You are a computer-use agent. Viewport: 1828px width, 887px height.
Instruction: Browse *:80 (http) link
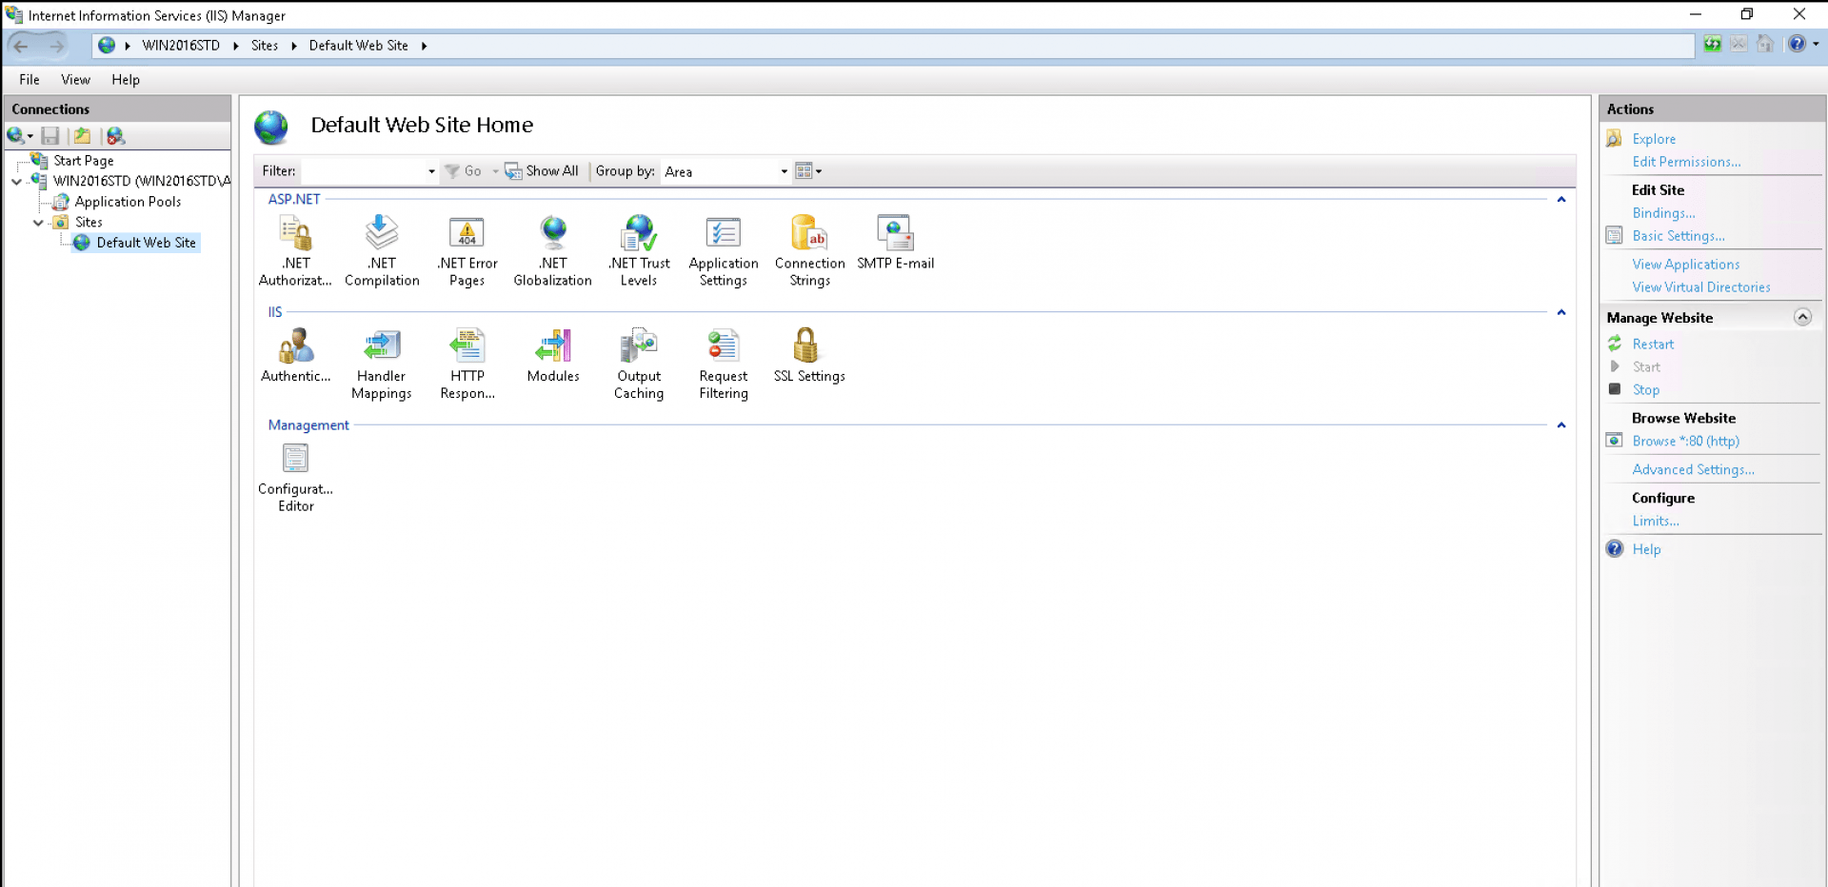pos(1685,442)
